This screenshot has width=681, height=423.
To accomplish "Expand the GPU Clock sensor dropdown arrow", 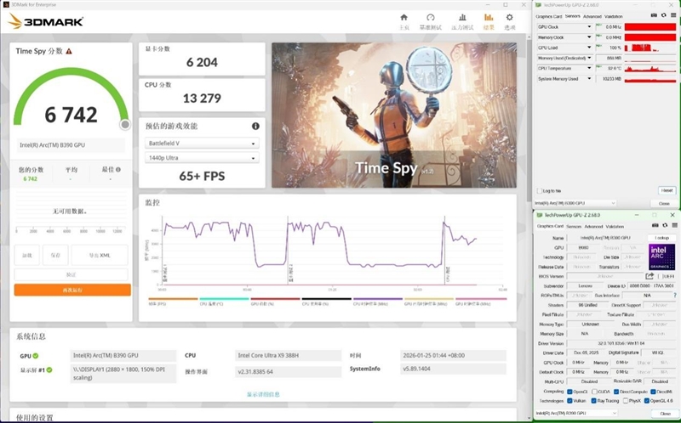I will 591,27.
